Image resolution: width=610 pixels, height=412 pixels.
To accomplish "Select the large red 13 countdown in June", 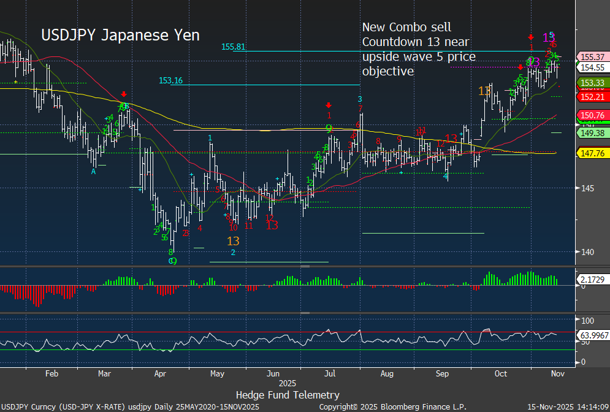I will pyautogui.click(x=272, y=225).
